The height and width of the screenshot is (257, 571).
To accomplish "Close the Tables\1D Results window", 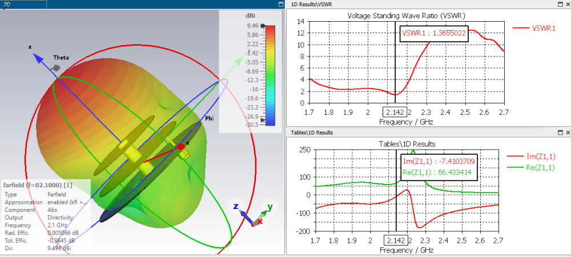I will coord(568,132).
